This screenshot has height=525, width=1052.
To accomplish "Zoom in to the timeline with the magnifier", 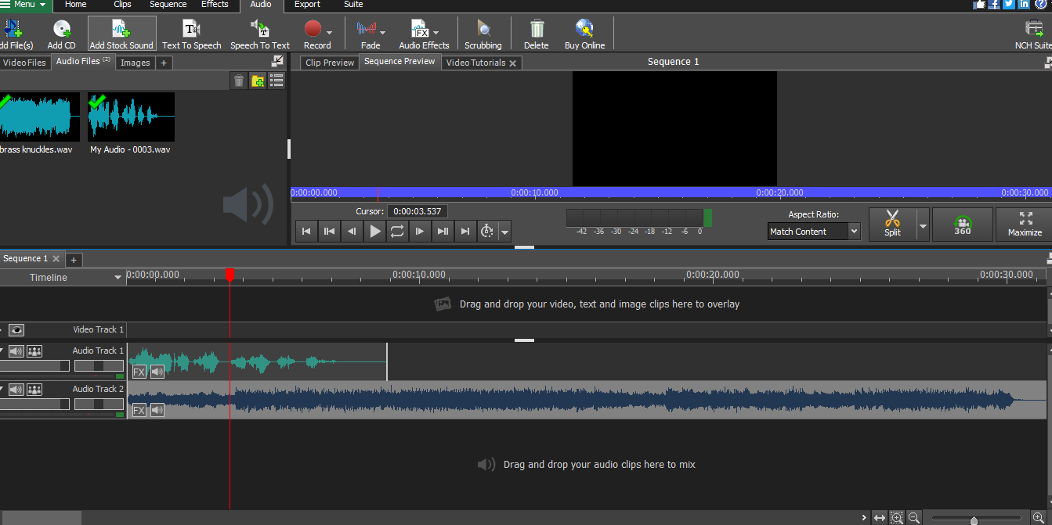I will pos(1039,518).
